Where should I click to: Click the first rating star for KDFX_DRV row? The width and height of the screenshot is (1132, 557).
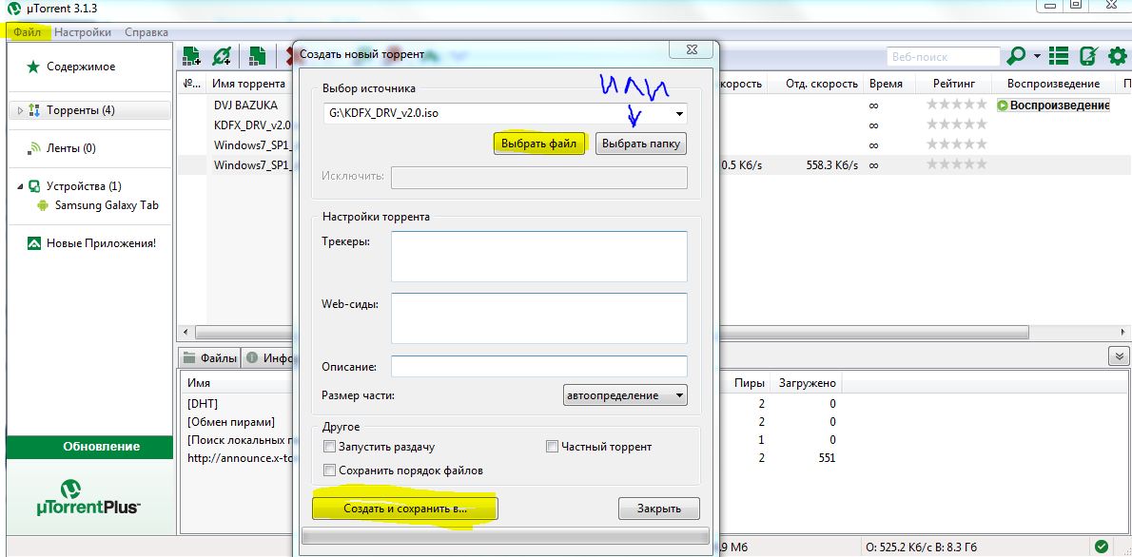[x=932, y=125]
